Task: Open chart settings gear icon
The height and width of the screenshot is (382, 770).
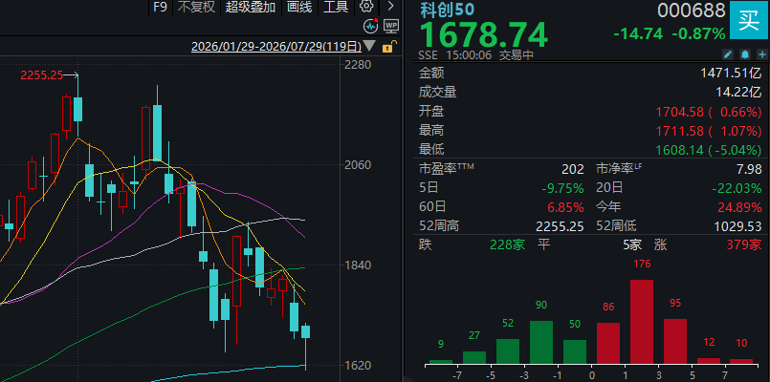Action: pos(366,7)
